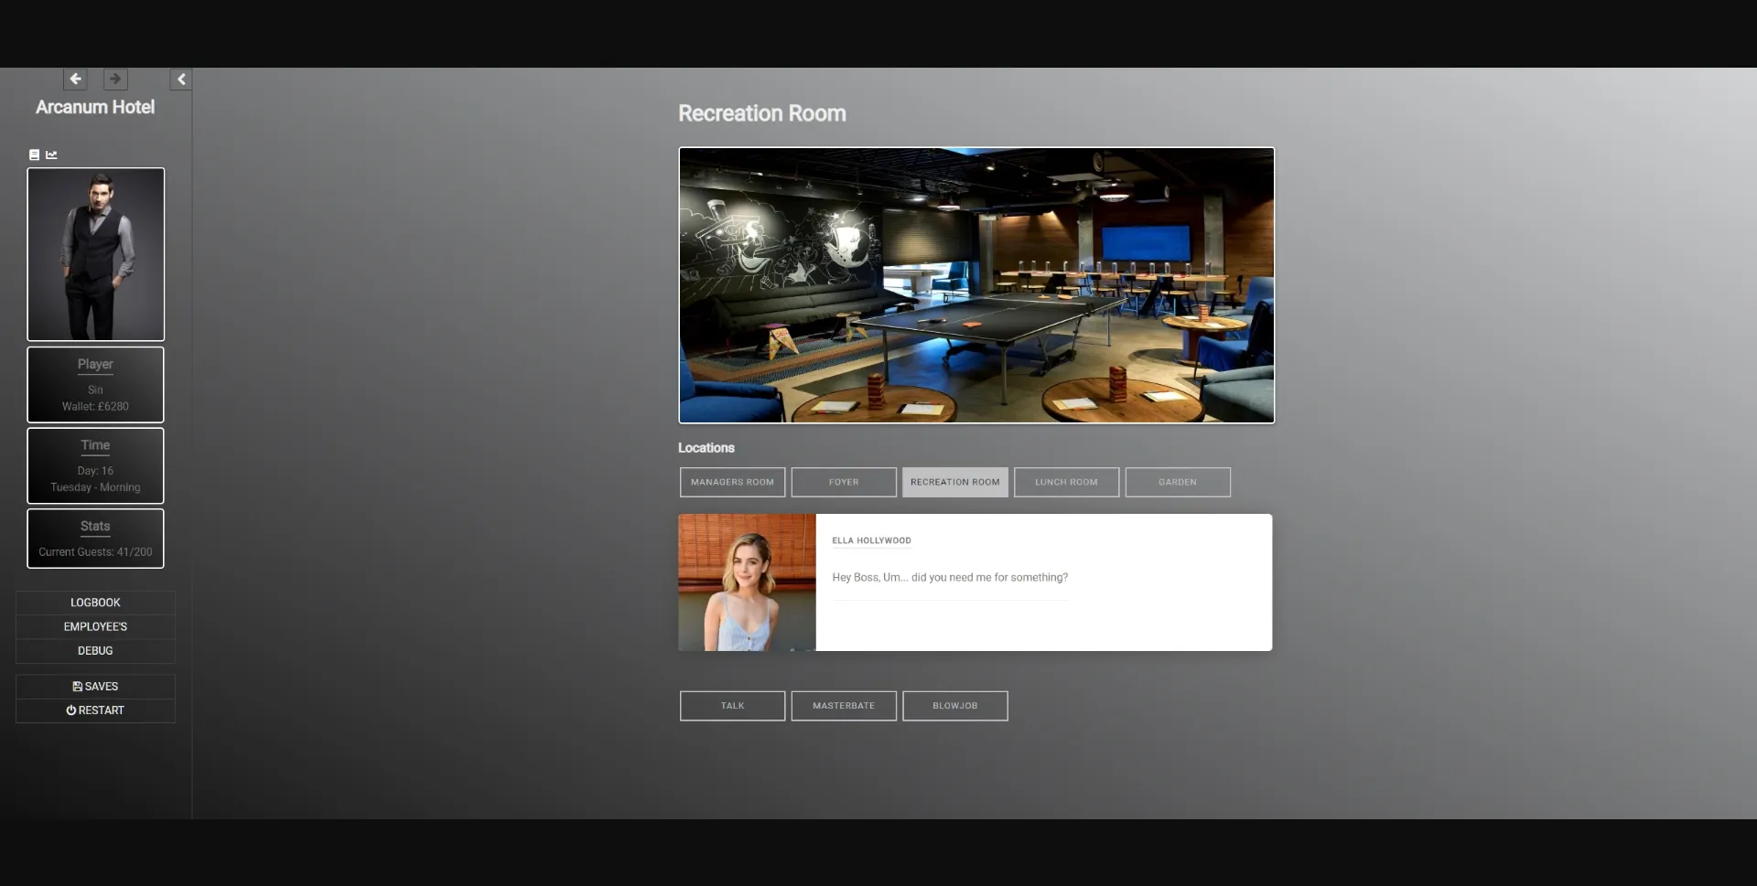Open the Debug menu entry
The width and height of the screenshot is (1757, 886).
point(95,651)
